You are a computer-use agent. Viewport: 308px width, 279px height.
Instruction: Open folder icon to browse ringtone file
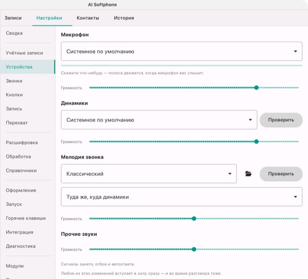click(x=248, y=174)
